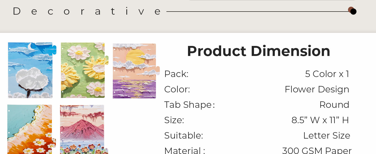The height and width of the screenshot is (154, 376).
Task: Click the Color: label
Action: (177, 89)
